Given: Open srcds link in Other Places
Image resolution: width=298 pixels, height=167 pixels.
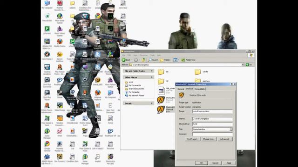Looking at the screenshot, I should coord(131,82).
